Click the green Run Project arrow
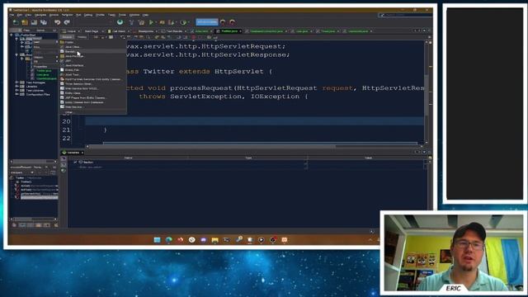Viewport: 528px width, 297px height. (151, 22)
